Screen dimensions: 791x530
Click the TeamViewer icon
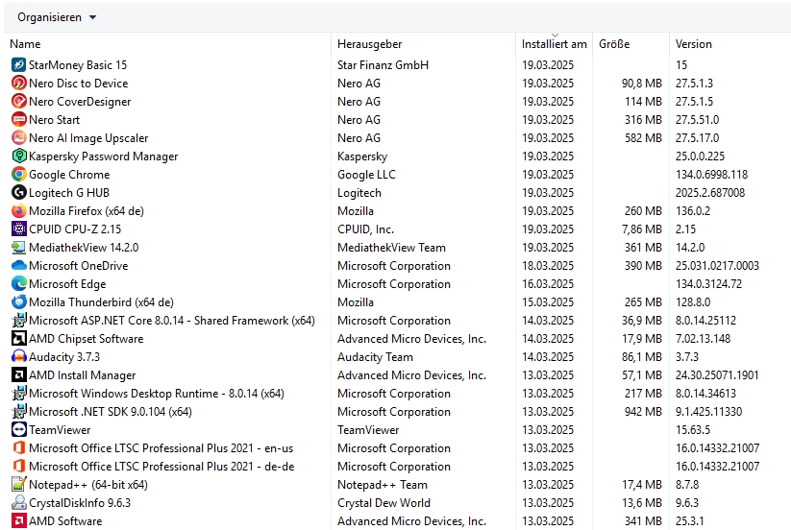19,430
